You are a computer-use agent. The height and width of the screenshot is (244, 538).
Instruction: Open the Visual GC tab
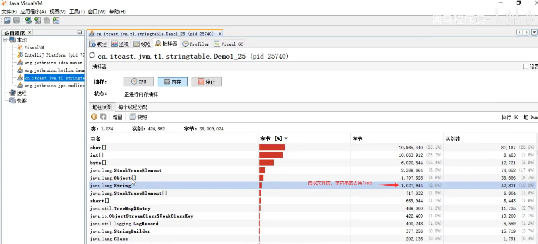229,44
